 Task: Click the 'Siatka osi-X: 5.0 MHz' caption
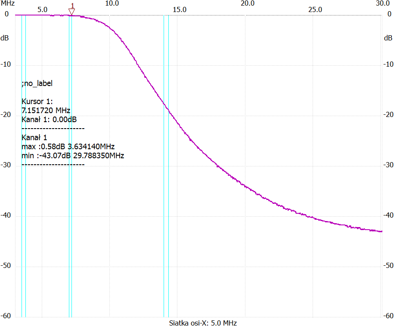pos(203,323)
